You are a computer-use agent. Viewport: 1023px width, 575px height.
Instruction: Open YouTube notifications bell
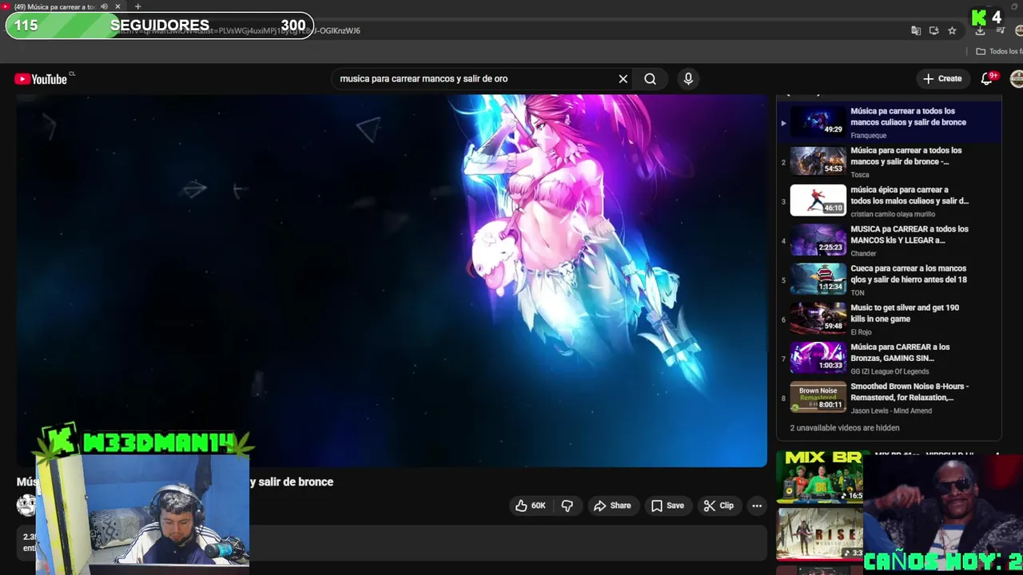987,78
